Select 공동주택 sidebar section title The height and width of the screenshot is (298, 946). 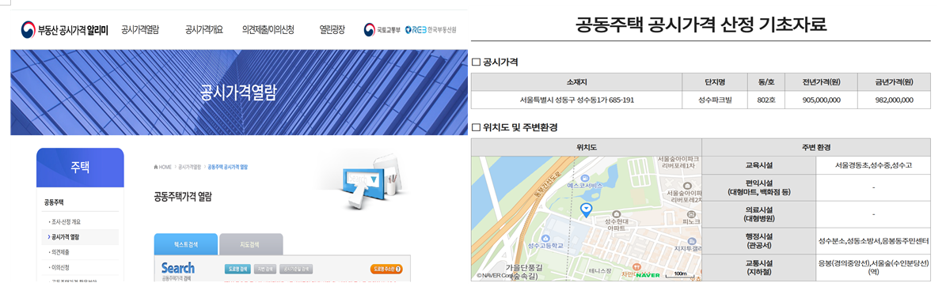(x=55, y=202)
